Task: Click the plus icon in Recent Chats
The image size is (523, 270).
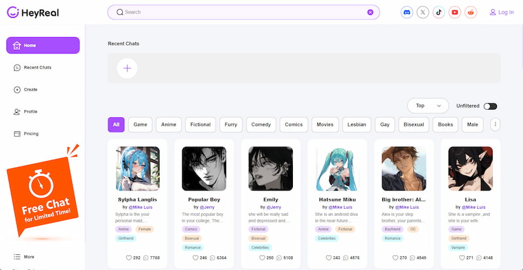Action: (x=127, y=68)
